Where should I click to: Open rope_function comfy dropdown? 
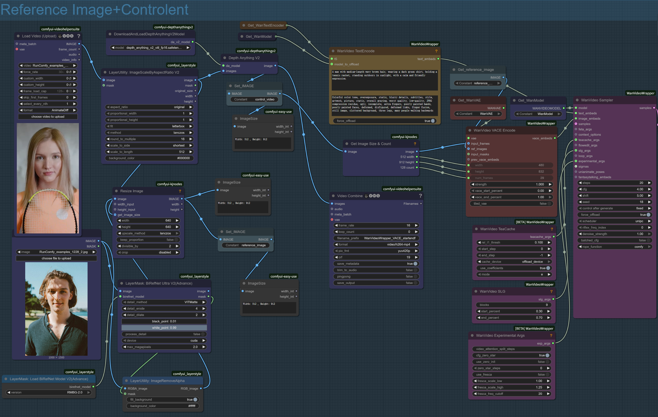pos(615,247)
